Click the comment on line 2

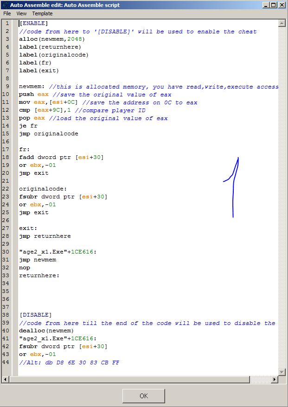point(138,32)
